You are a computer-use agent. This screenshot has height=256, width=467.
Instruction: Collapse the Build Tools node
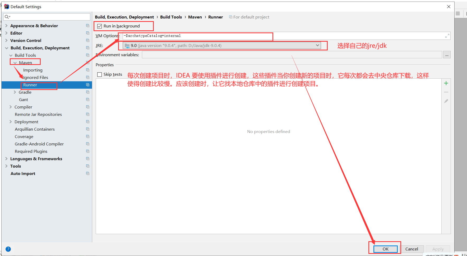coord(11,55)
